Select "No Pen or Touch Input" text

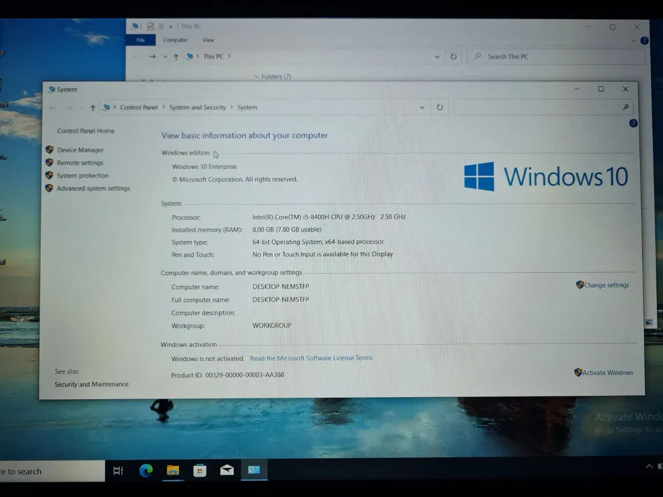284,254
